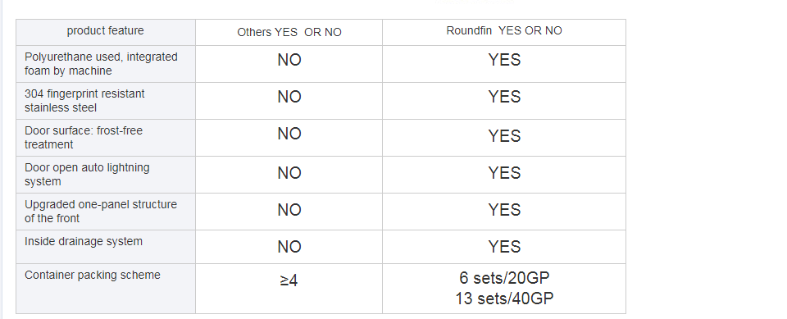Click YES in the Polyurethane row
This screenshot has width=787, height=319.
pyautogui.click(x=504, y=60)
